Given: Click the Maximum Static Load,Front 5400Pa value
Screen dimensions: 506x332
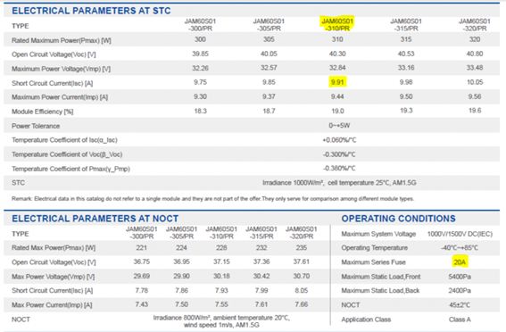Looking at the screenshot, I should [460, 277].
